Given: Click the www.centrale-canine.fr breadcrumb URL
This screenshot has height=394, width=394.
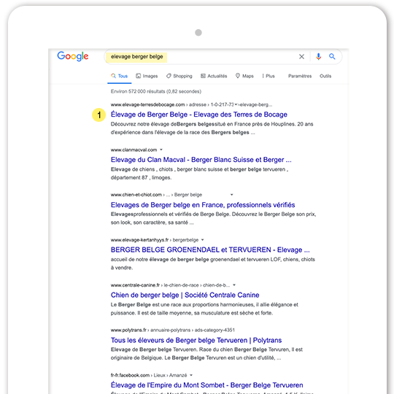Looking at the screenshot, I should (170, 285).
